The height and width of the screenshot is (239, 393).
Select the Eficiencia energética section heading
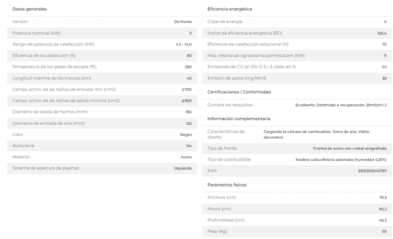230,9
